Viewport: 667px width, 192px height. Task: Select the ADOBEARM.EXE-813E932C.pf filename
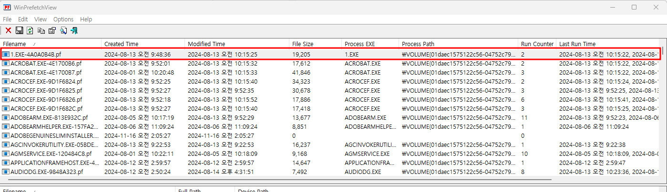49,117
